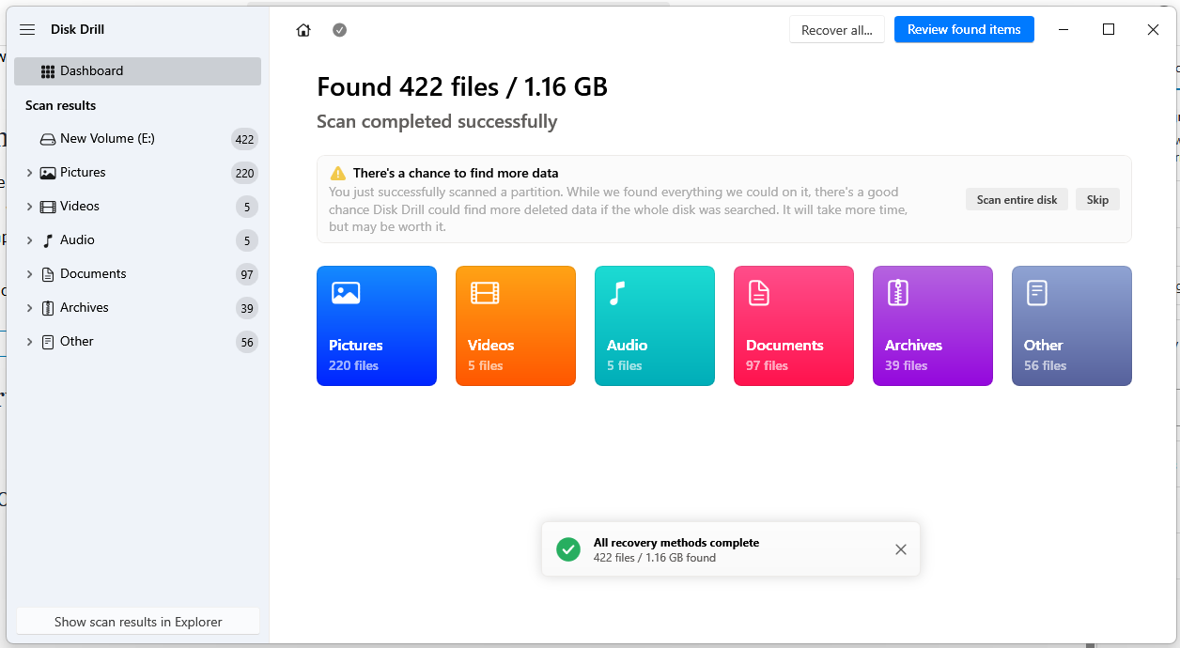Image resolution: width=1180 pixels, height=648 pixels.
Task: Click the Recover all button
Action: click(x=836, y=30)
